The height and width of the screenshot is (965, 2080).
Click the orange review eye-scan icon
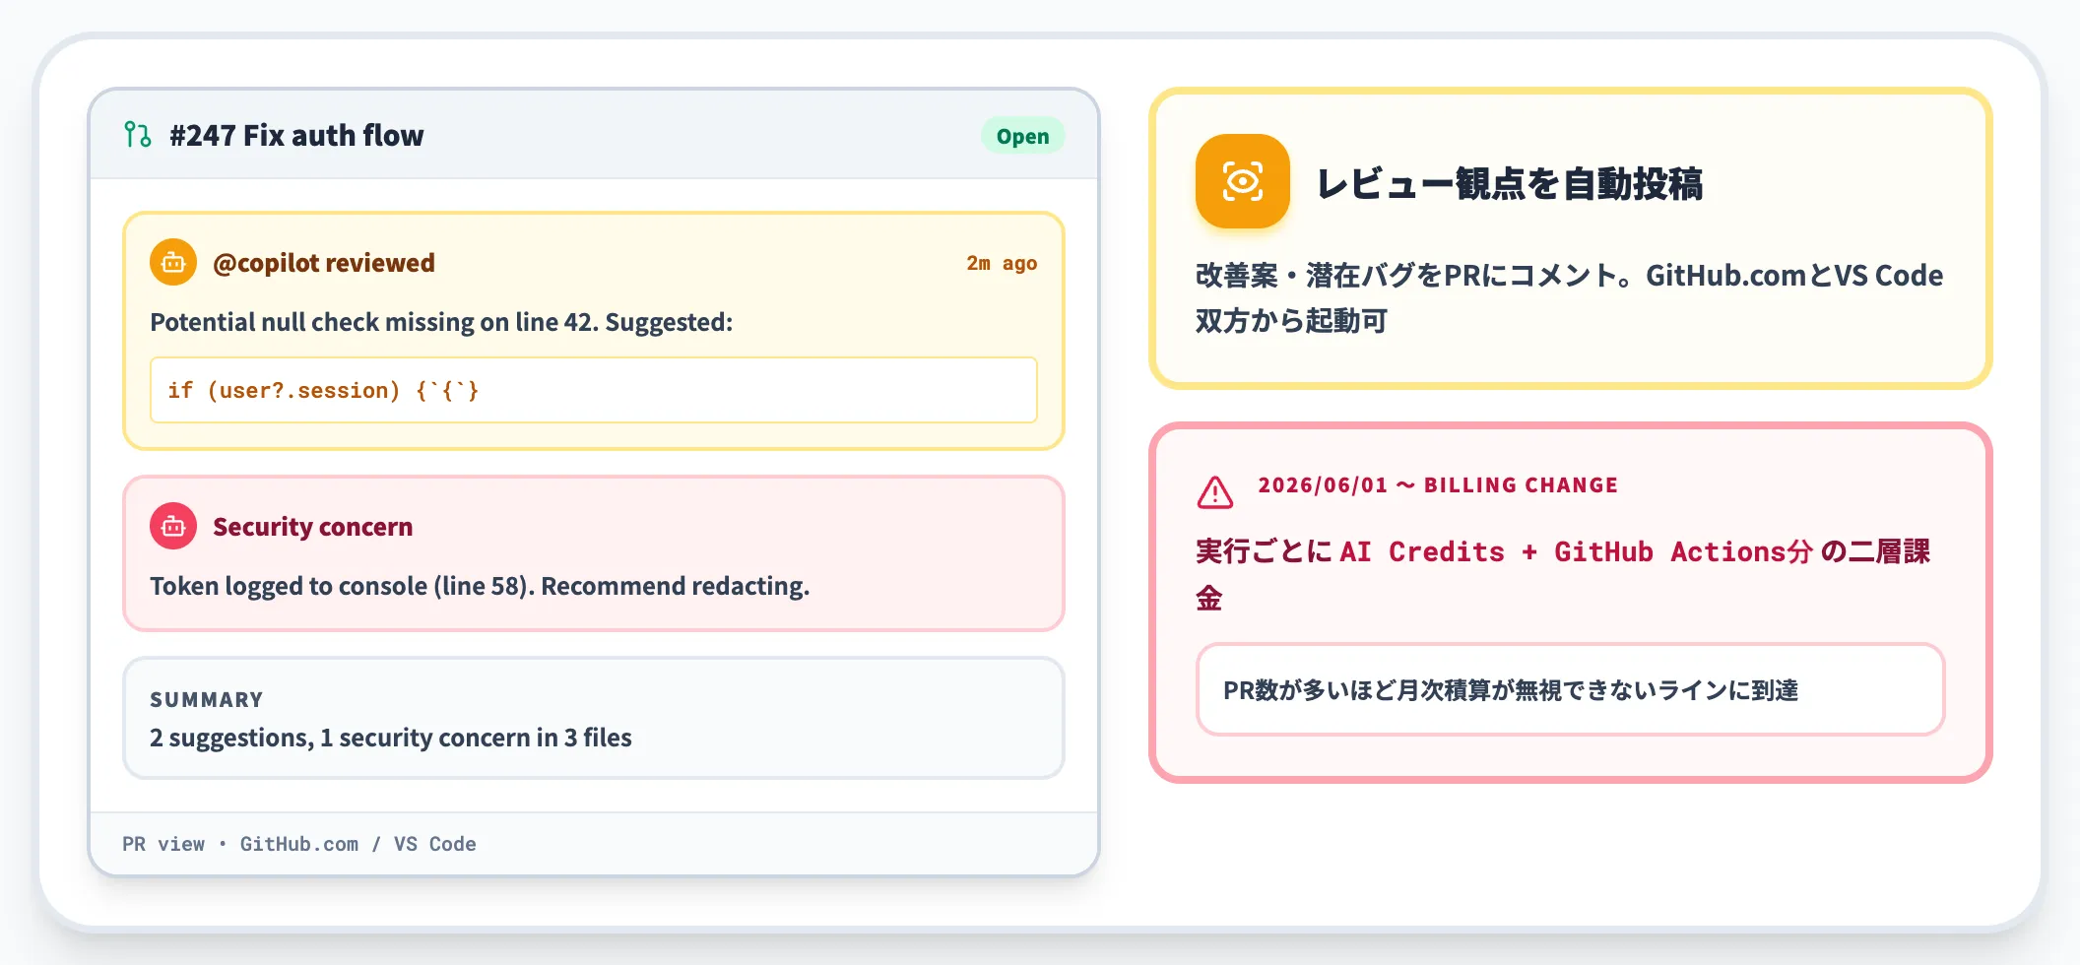[1243, 181]
